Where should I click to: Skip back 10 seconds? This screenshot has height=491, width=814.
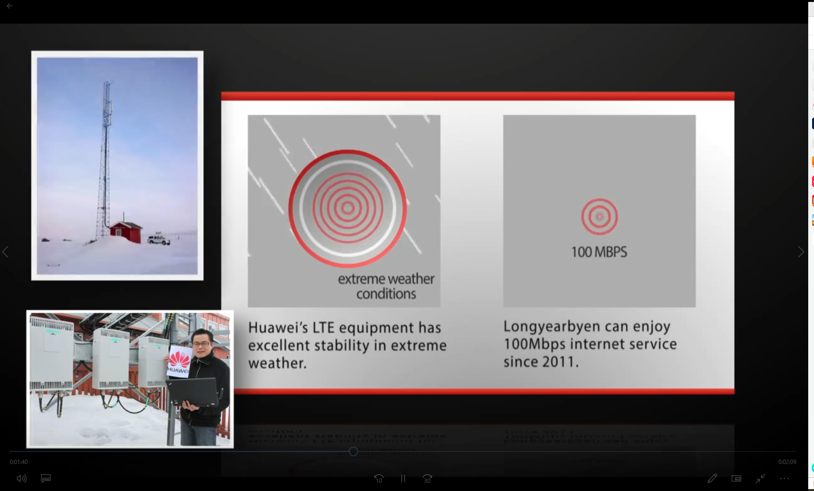coord(379,478)
